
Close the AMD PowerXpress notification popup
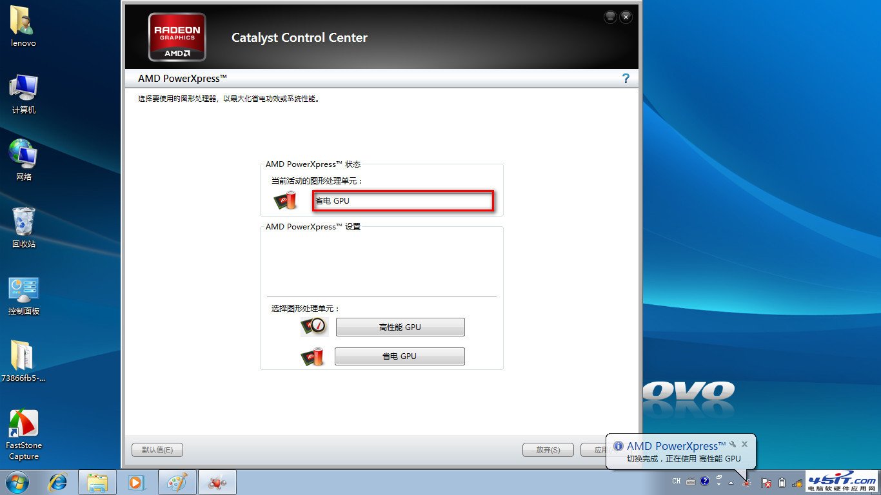745,445
